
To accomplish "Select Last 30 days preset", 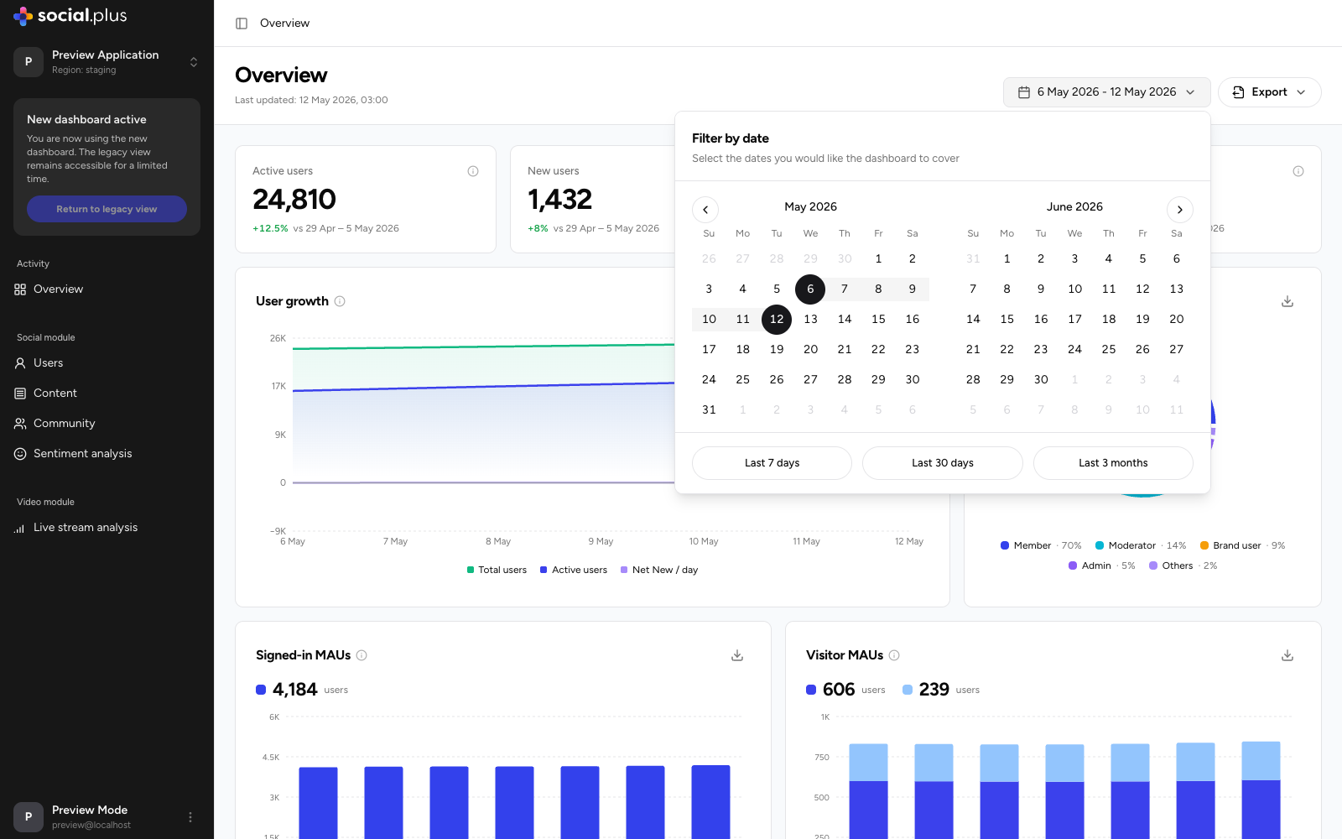I will [943, 463].
